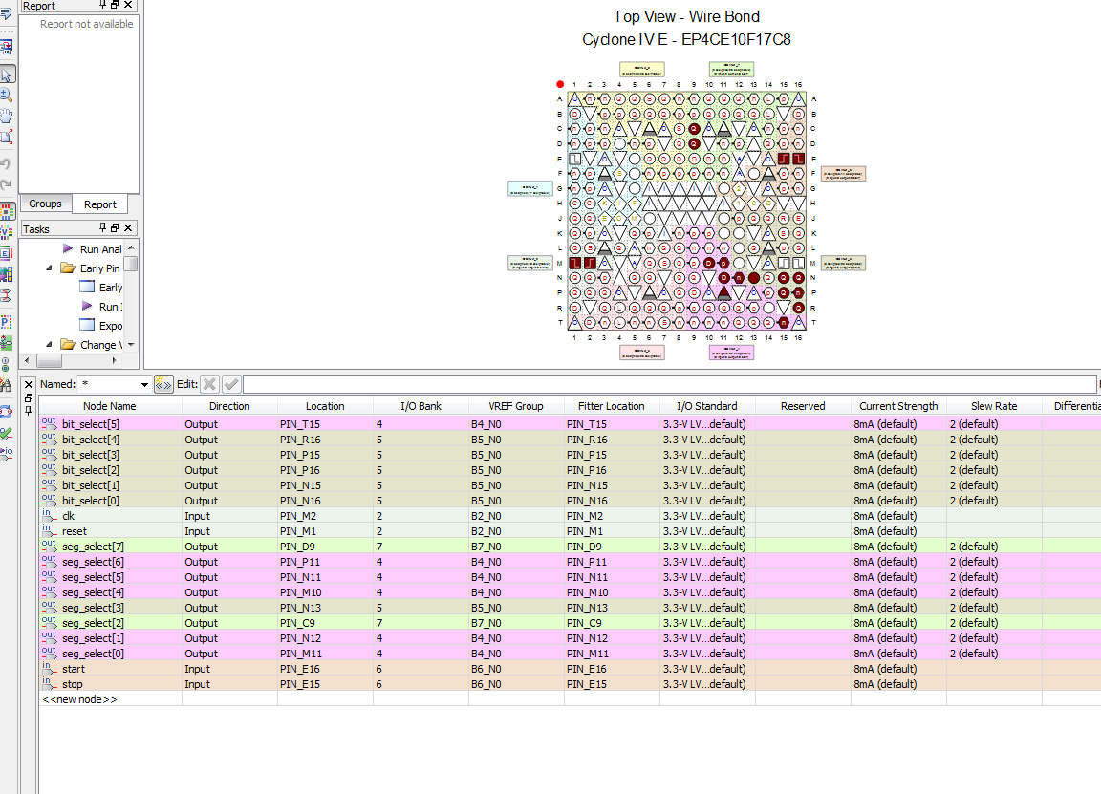Viewport: 1101px width, 794px height.
Task: Click the <<new node>> row
Action: coord(570,699)
